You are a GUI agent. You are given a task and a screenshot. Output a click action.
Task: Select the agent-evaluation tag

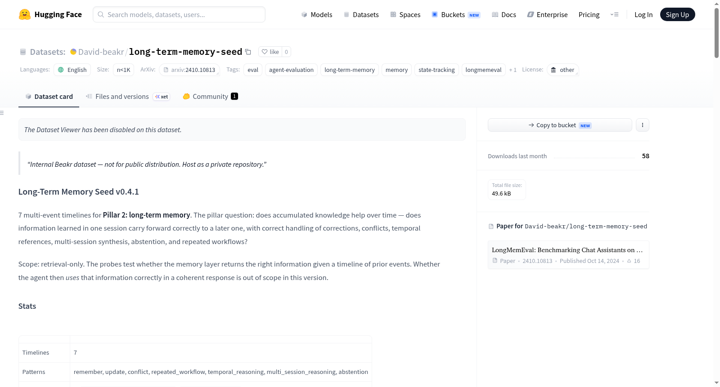(292, 70)
